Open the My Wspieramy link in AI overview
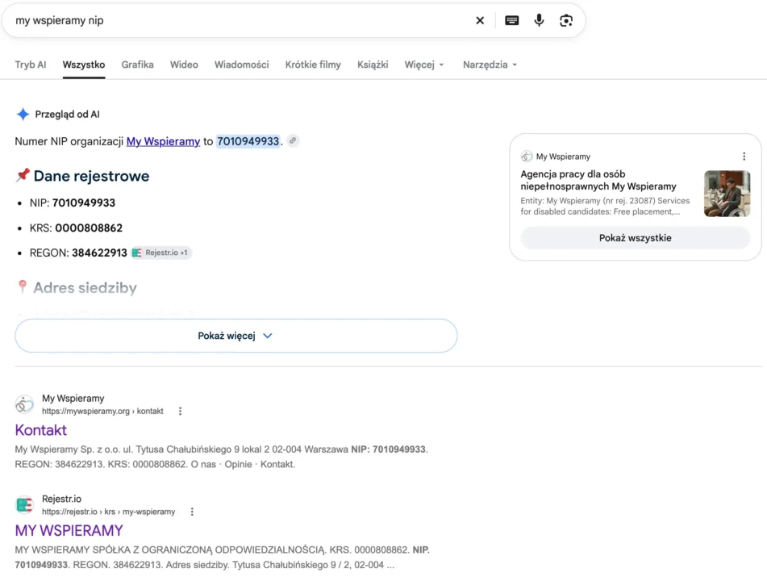 pos(163,141)
